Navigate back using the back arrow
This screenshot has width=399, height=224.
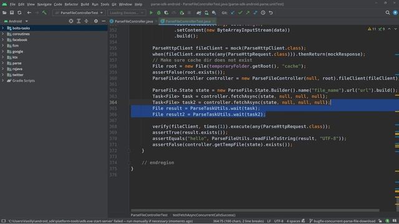[29, 12]
